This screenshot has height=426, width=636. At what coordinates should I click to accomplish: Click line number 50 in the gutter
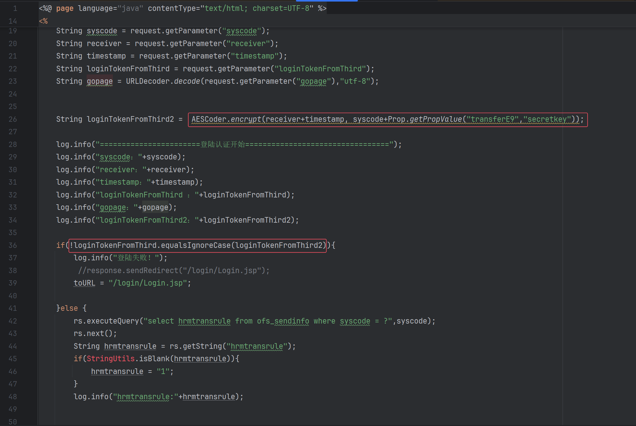13,422
